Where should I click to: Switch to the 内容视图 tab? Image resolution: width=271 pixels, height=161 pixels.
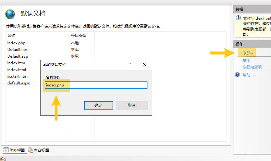41,150
